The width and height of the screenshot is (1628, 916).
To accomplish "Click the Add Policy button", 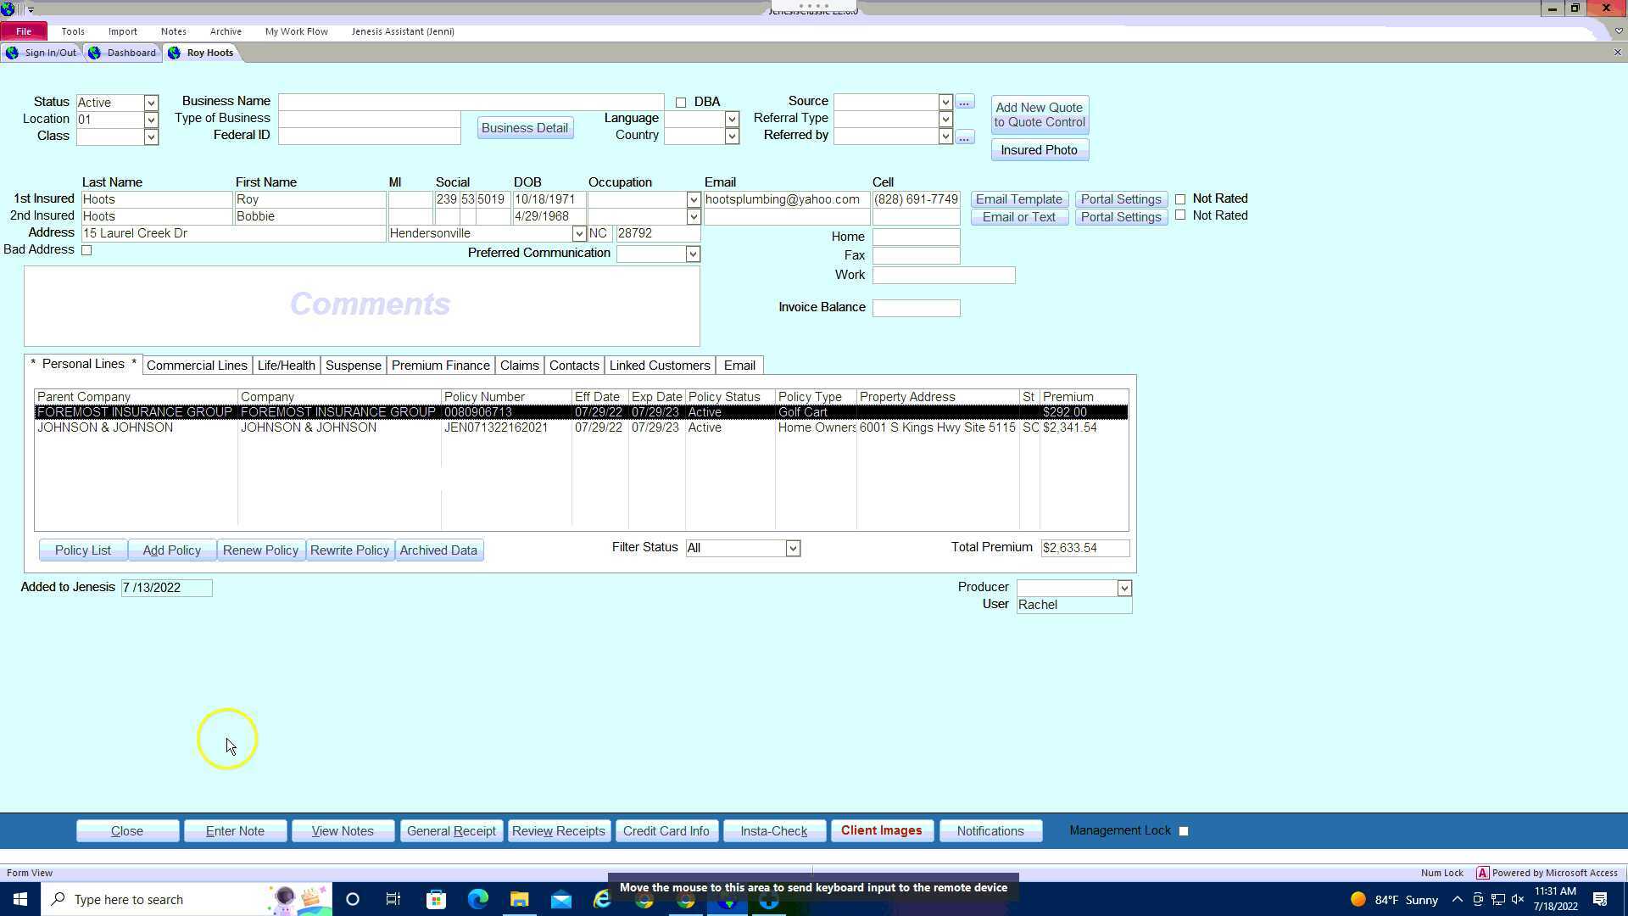I will [172, 550].
